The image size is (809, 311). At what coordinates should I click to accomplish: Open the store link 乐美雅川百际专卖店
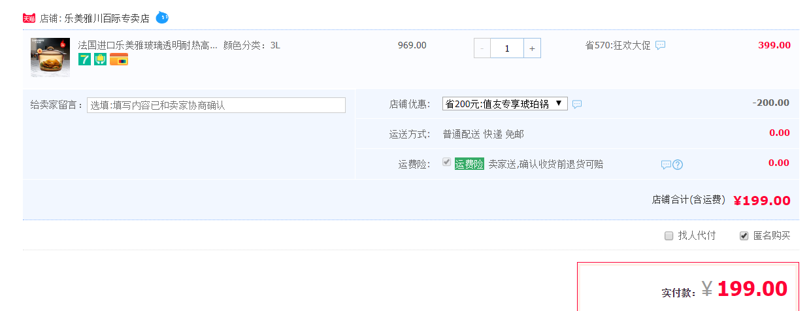[x=107, y=18]
